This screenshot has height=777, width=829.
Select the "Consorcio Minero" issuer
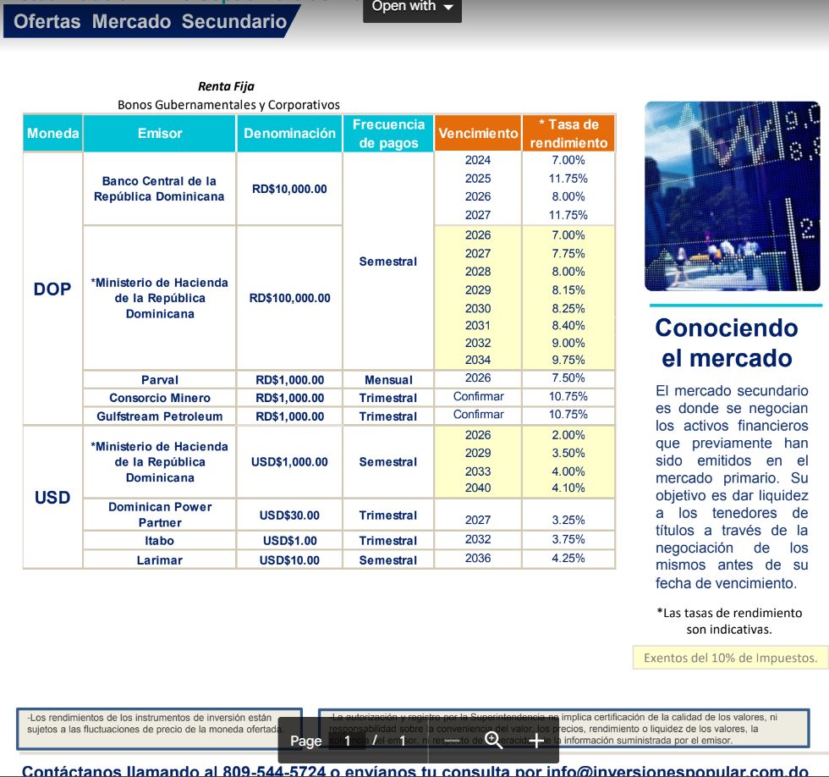pos(160,398)
